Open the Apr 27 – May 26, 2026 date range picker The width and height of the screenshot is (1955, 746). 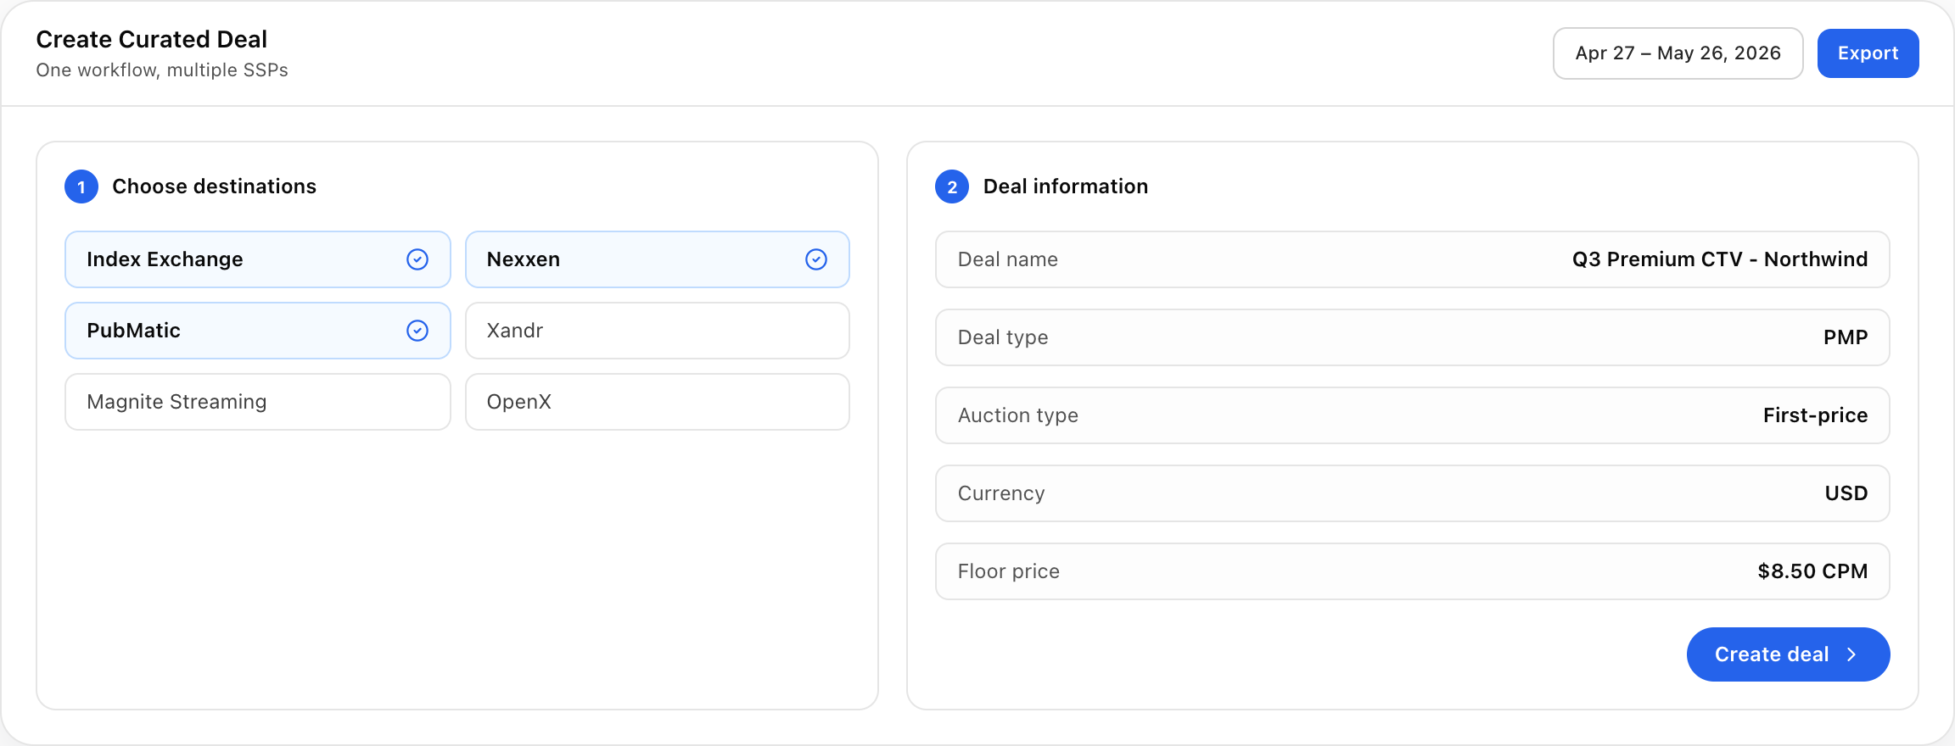tap(1678, 53)
